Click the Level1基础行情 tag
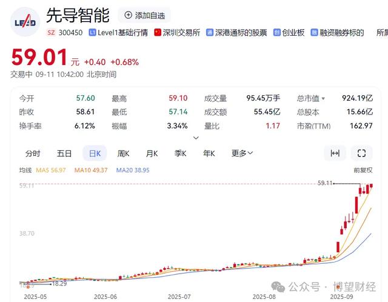 click(118, 32)
